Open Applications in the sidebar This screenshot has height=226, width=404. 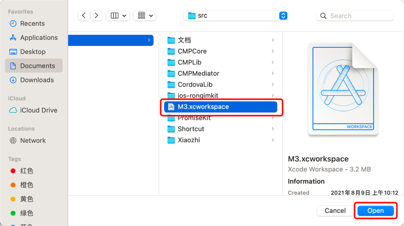tap(34, 37)
